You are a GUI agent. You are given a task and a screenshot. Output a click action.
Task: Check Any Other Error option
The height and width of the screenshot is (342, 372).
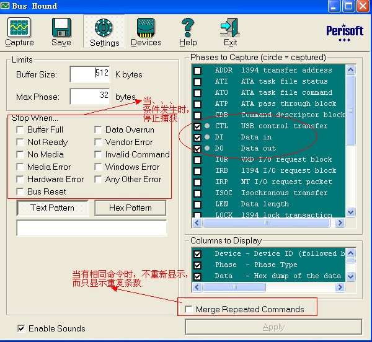(x=98, y=179)
